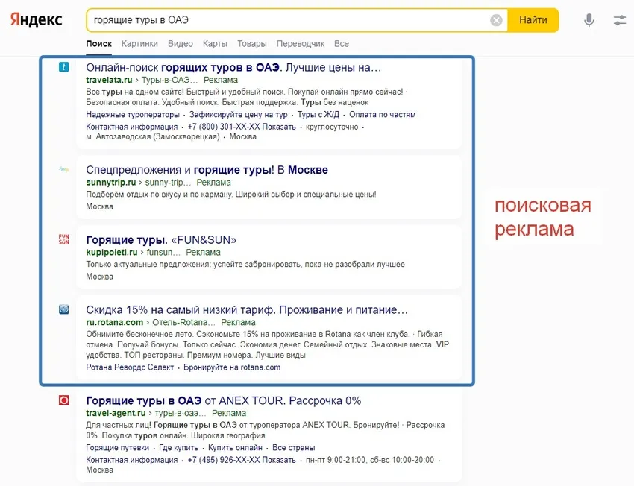Open the search settings sliders icon
Image resolution: width=634 pixels, height=486 pixels.
620,20
